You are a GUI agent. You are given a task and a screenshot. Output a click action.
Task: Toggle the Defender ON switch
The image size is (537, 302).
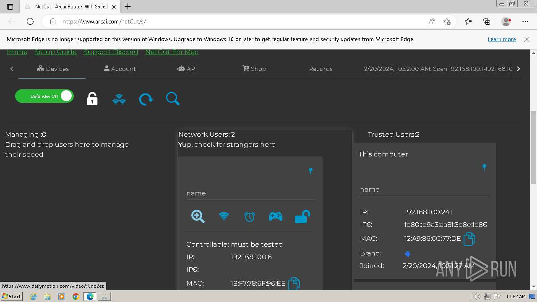click(44, 96)
